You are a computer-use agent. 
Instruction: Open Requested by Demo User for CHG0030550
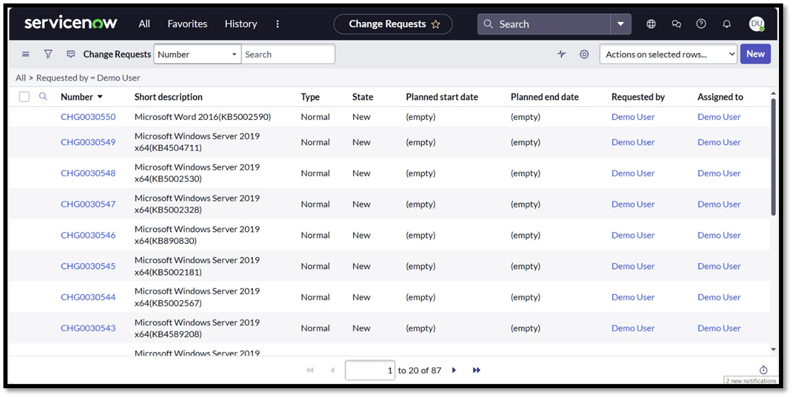click(x=633, y=116)
